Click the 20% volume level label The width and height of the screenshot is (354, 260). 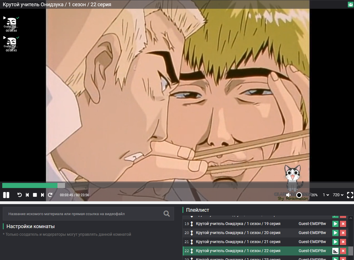314,195
